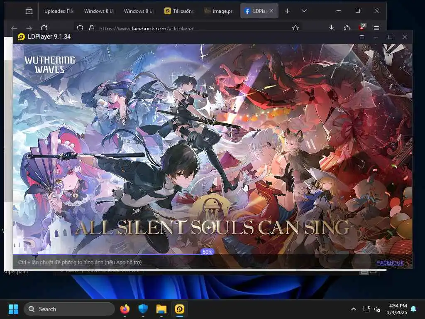Click the Firefox tracking protection shield icon

[x=80, y=28]
